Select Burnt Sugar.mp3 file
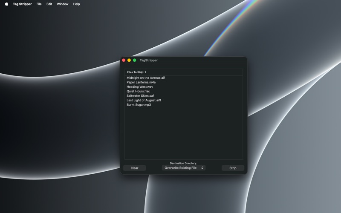341x213 pixels. pos(184,105)
